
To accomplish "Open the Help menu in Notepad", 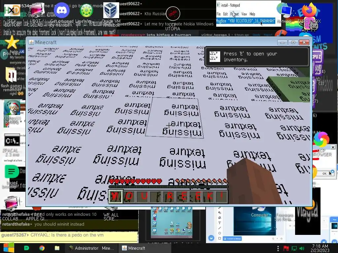I will [x=252, y=14].
